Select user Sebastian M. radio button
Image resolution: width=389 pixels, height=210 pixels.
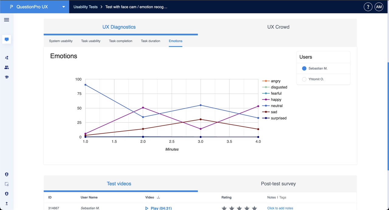(304, 68)
